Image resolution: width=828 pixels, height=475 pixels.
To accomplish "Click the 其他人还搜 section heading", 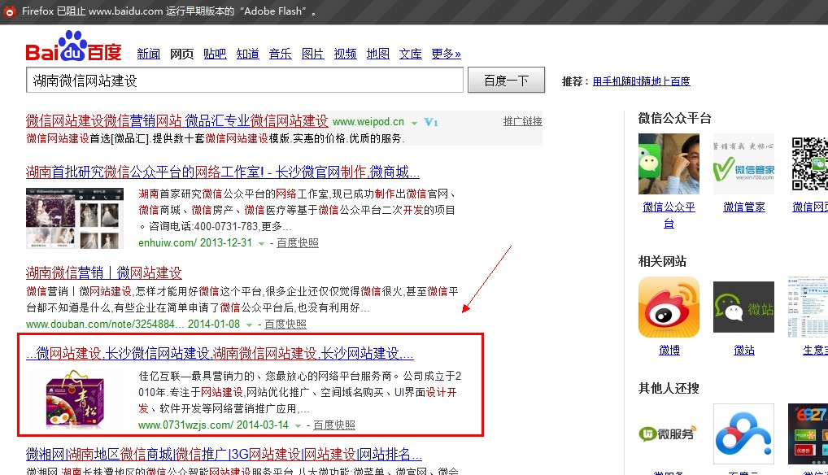I will click(669, 389).
